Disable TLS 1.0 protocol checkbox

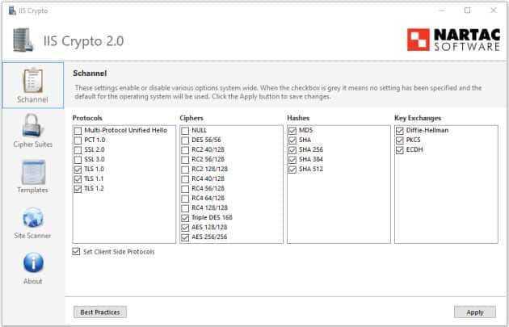pyautogui.click(x=78, y=170)
